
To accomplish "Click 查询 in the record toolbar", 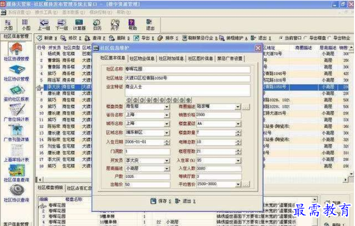I will tap(95, 38).
